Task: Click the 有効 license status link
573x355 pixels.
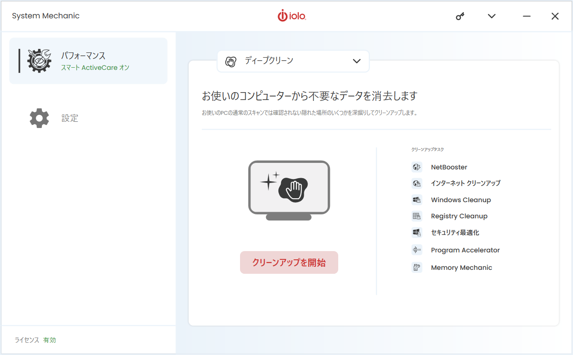Action: (49, 340)
